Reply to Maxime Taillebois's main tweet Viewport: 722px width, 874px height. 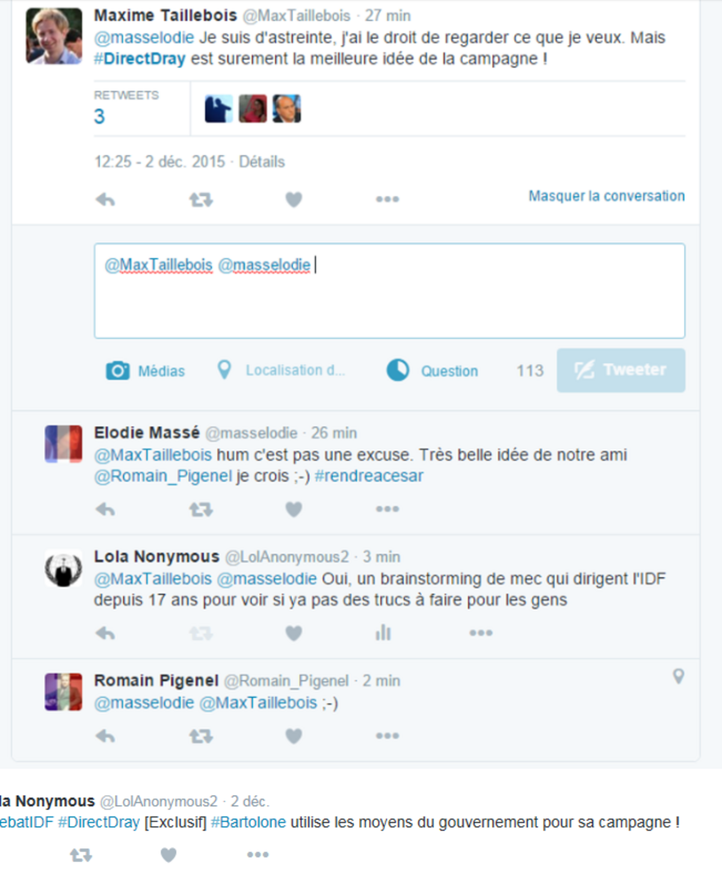pos(105,199)
